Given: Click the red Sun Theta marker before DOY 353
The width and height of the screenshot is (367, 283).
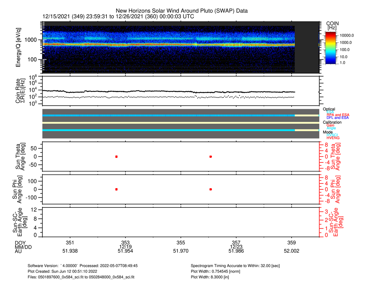Looking at the screenshot, I should pos(116,156).
